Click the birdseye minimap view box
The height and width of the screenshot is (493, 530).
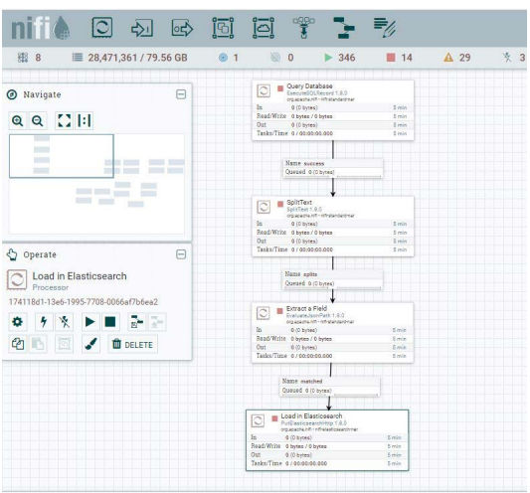pyautogui.click(x=62, y=156)
